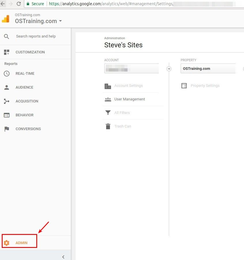244x260 pixels.
Task: Click the Reports section label
Action: 11,64
